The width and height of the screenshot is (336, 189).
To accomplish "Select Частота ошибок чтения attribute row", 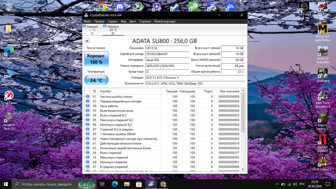I will point(163,97).
